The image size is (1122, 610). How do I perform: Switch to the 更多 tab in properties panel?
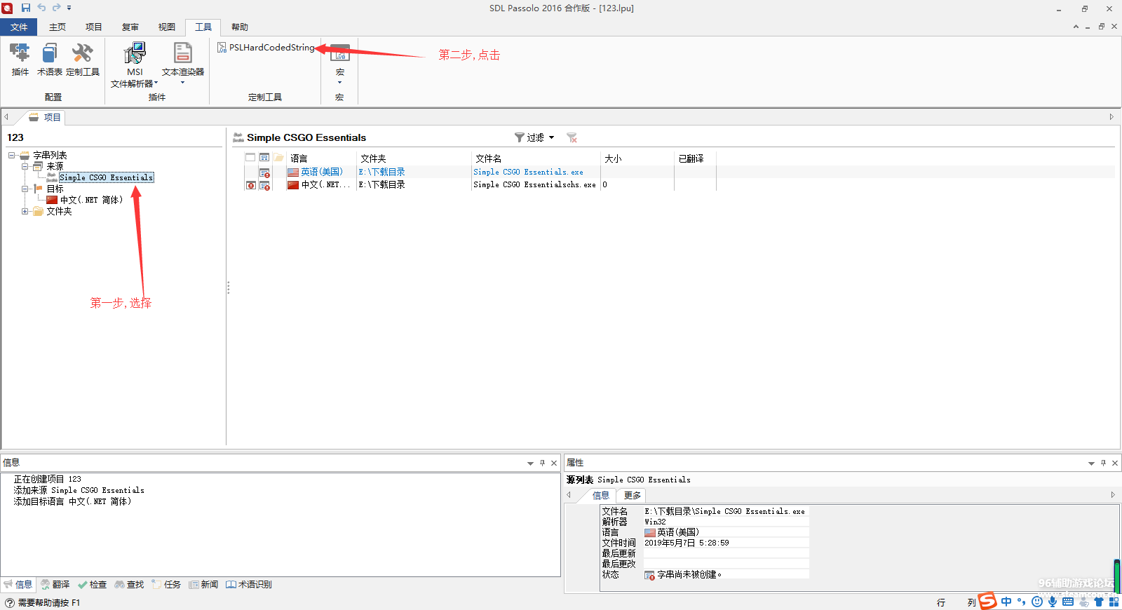[x=632, y=495]
